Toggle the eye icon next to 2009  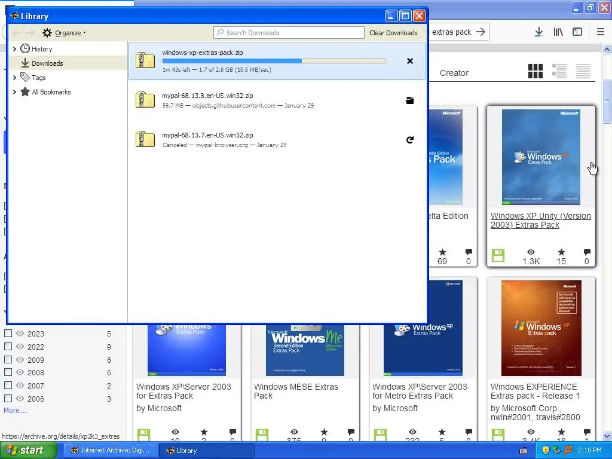click(20, 359)
